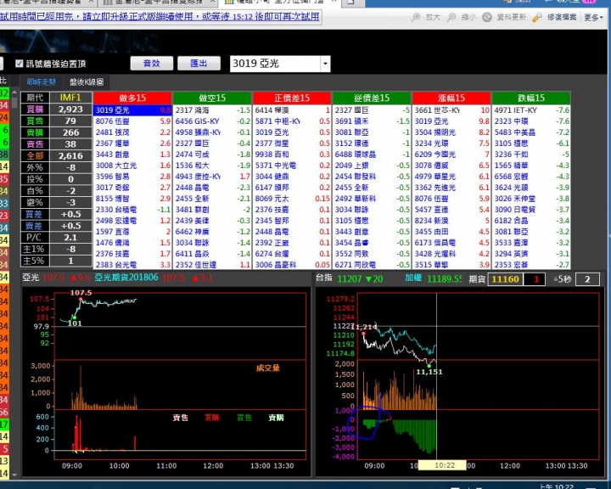Click the 跌幅15 column header
Screen dimensions: 611x489
pos(531,98)
